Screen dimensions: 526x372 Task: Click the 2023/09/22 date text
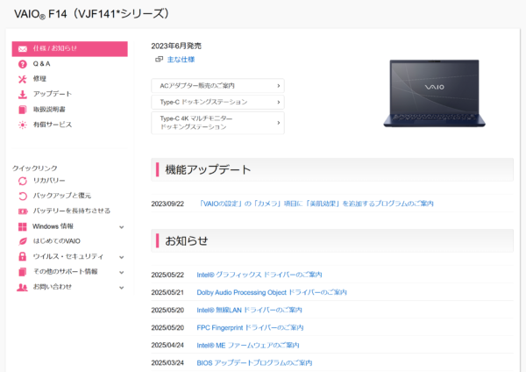tap(167, 204)
